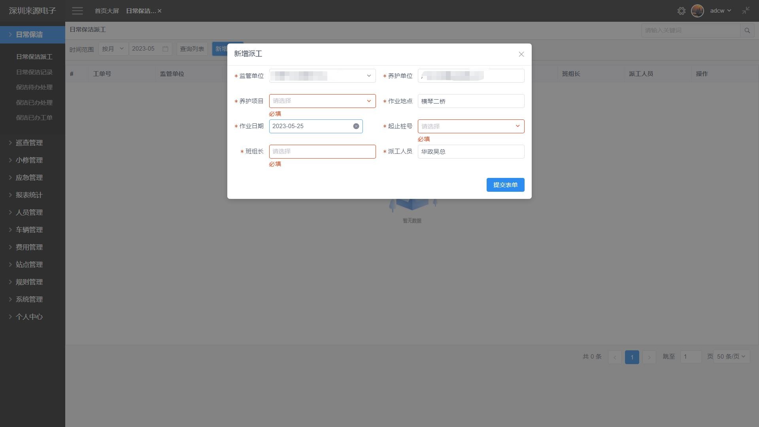The image size is (759, 427).
Task: Click the exit fullscreen arrows icon
Action: 746,11
